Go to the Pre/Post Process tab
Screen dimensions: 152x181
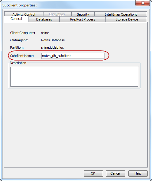point(82,19)
